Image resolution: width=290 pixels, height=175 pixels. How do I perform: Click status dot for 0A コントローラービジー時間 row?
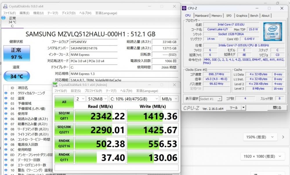tap(6, 139)
